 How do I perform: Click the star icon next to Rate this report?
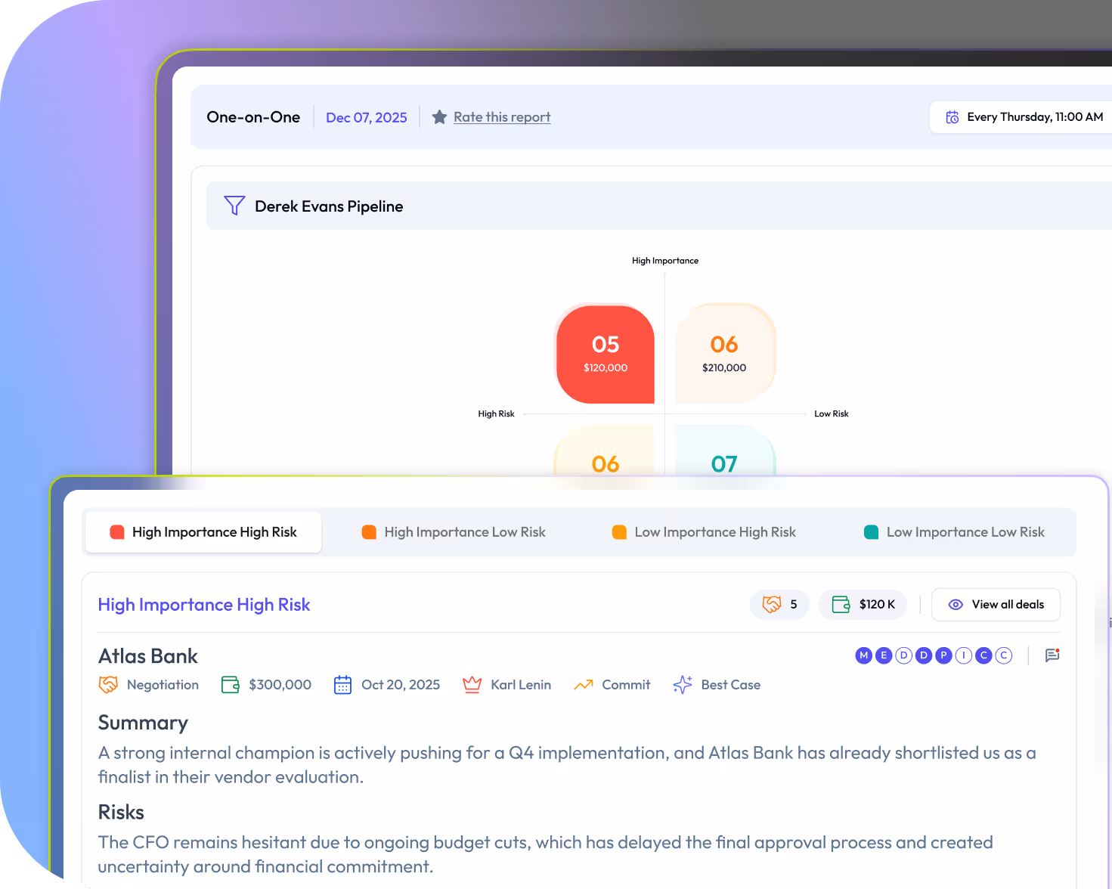(440, 116)
